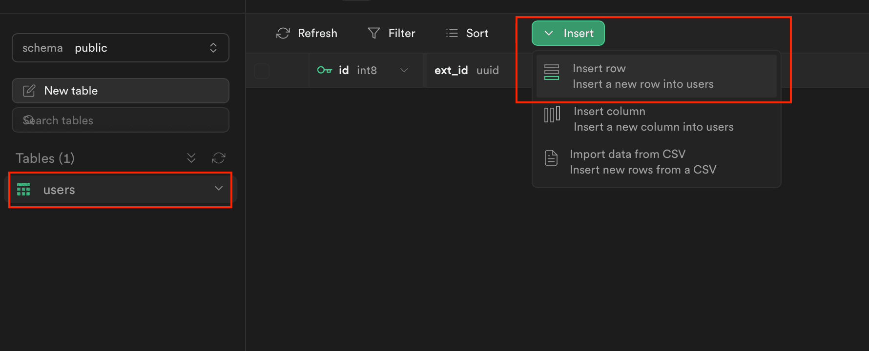Click the Filter funnel icon
The height and width of the screenshot is (351, 869).
(374, 33)
